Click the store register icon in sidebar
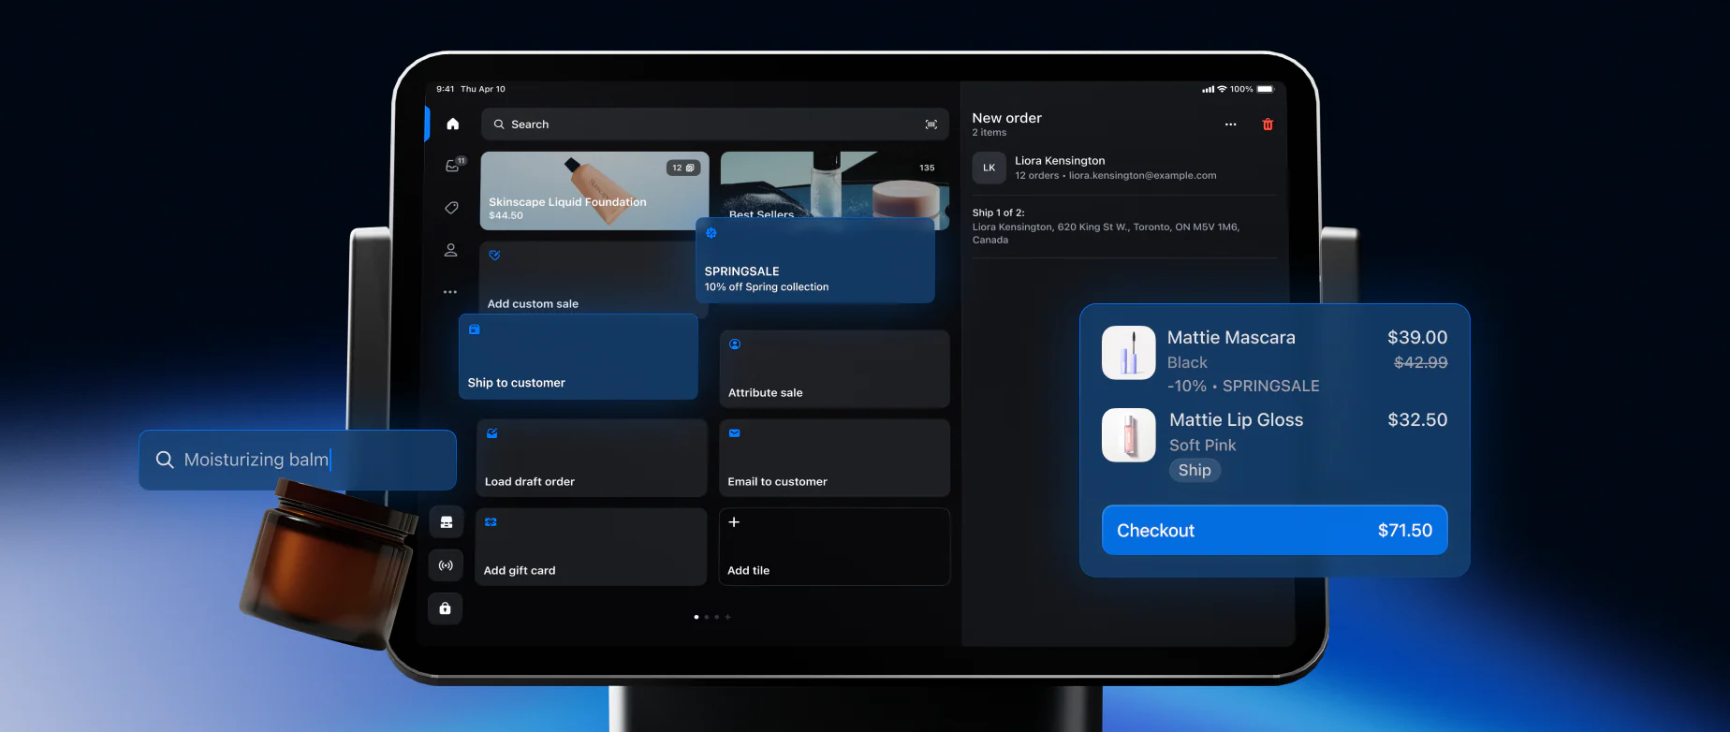 (x=446, y=522)
